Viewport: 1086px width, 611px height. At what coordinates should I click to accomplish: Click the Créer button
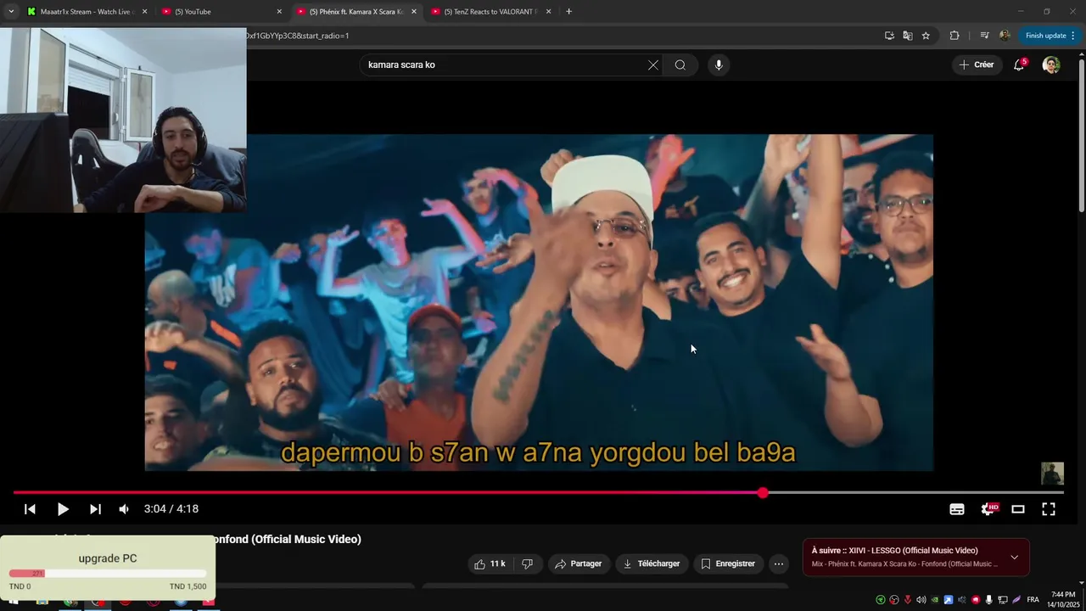coord(976,65)
